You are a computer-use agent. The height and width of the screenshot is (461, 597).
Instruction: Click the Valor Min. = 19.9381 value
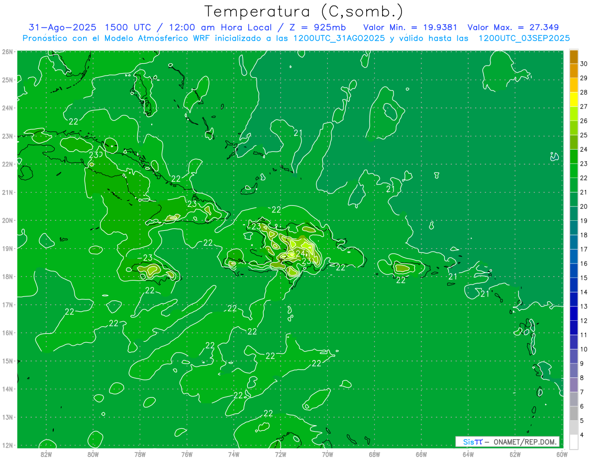[x=410, y=27]
